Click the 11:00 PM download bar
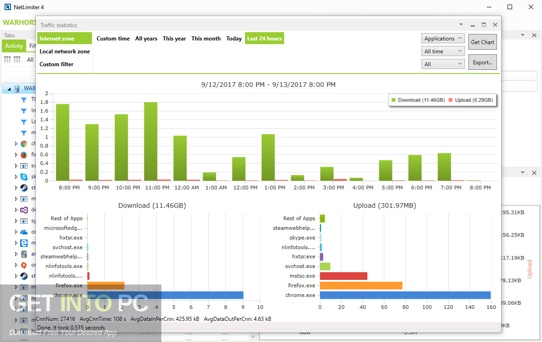Image resolution: width=542 pixels, height=342 pixels. (x=151, y=142)
